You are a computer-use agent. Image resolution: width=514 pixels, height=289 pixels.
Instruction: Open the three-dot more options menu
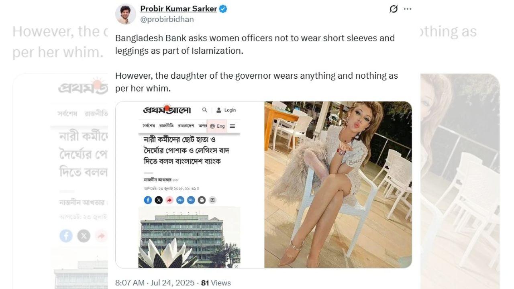point(408,9)
